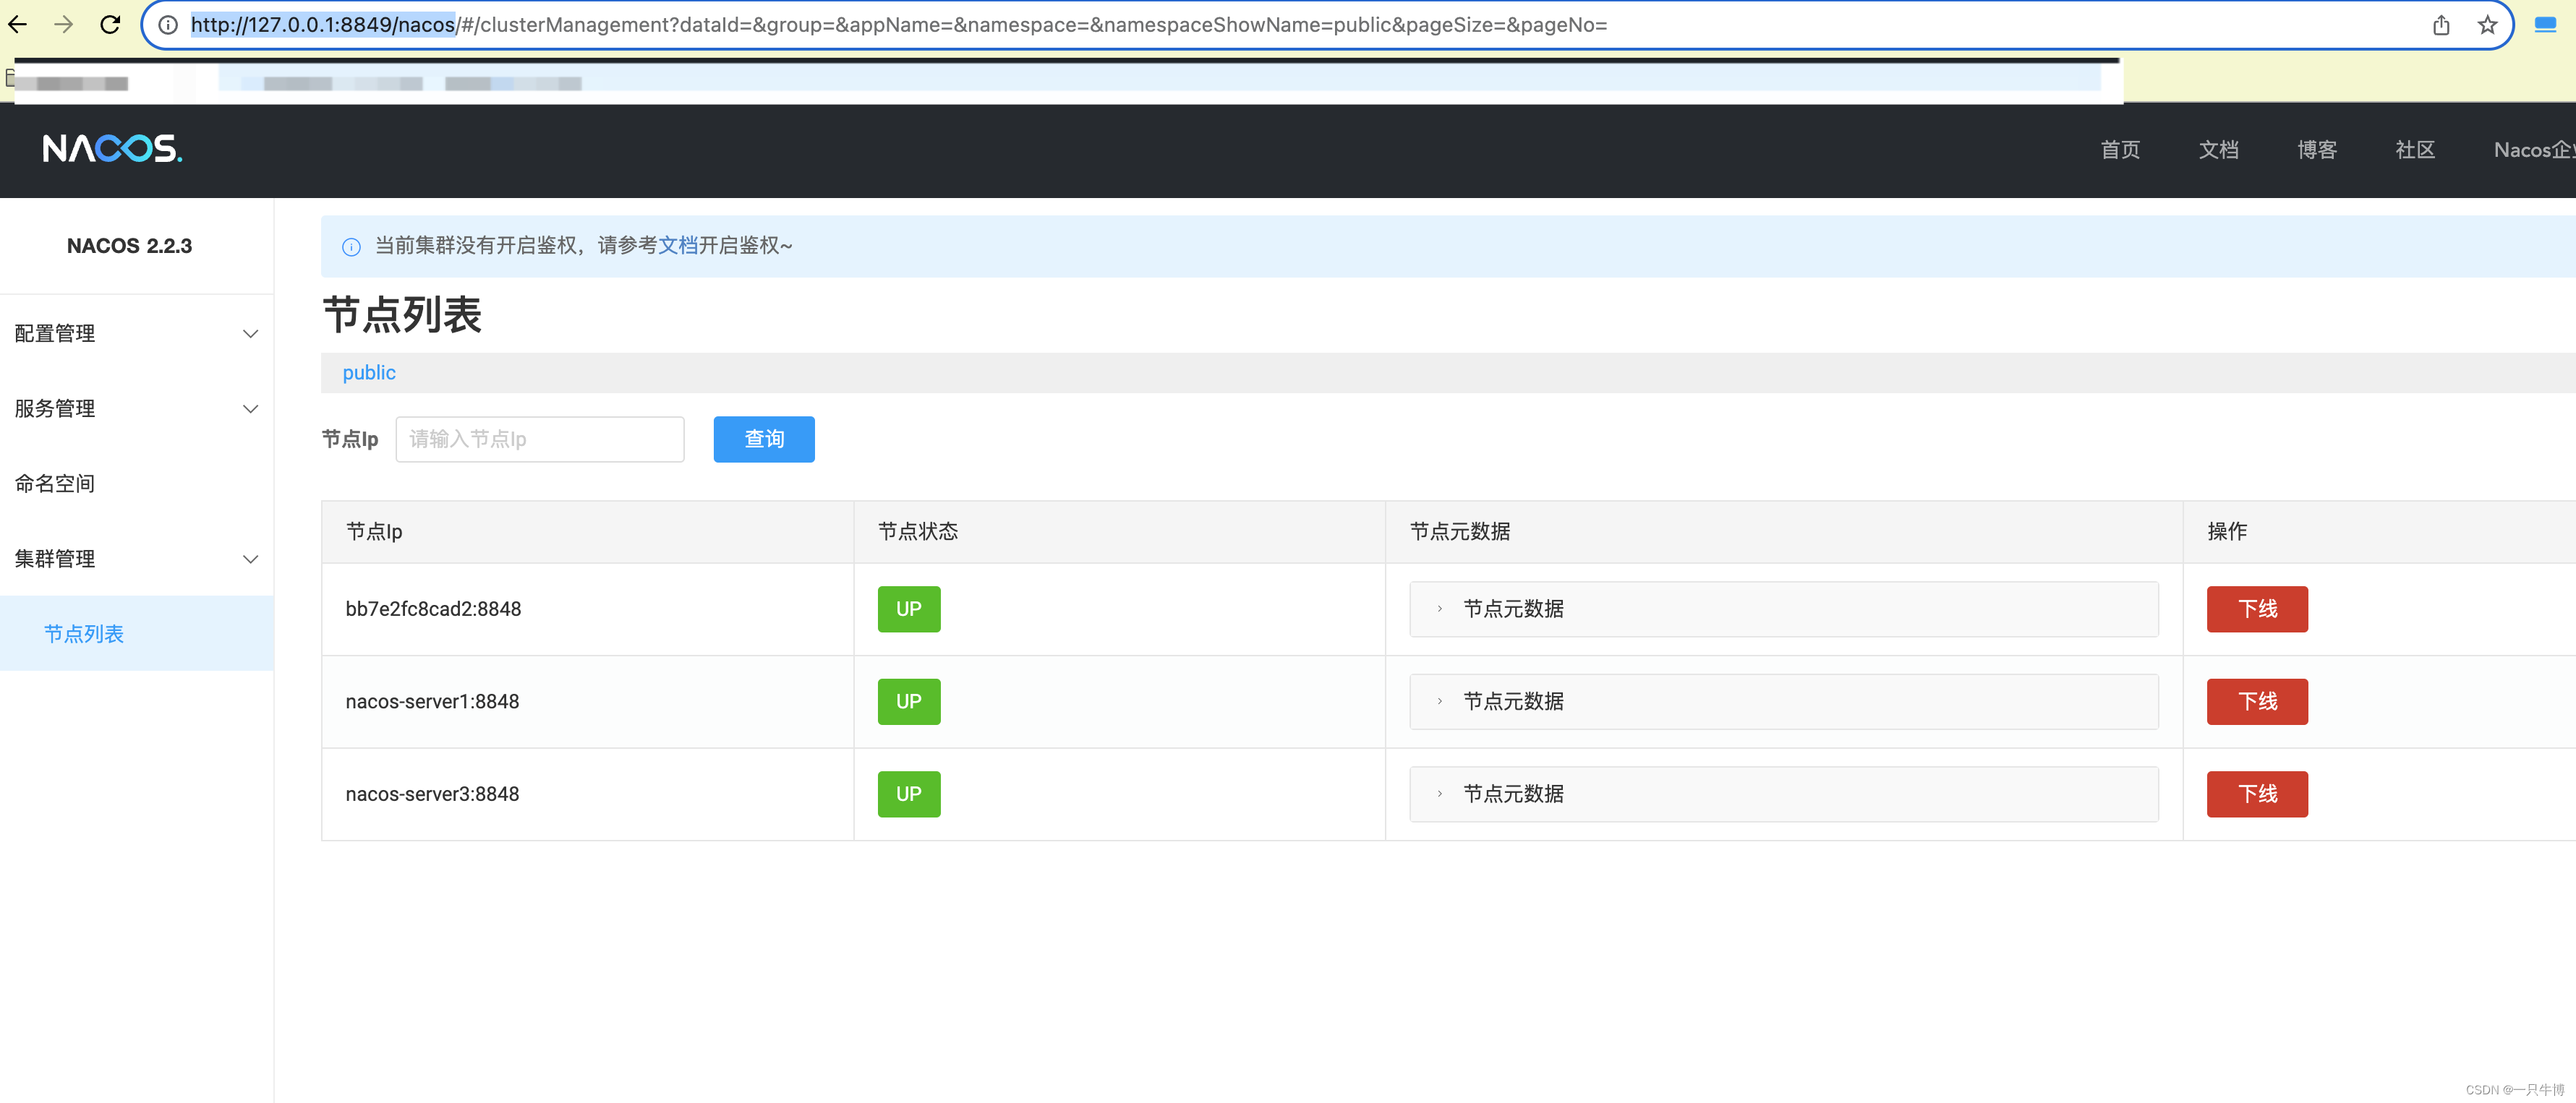Click the blue extension icon in browser toolbar

click(x=2545, y=25)
